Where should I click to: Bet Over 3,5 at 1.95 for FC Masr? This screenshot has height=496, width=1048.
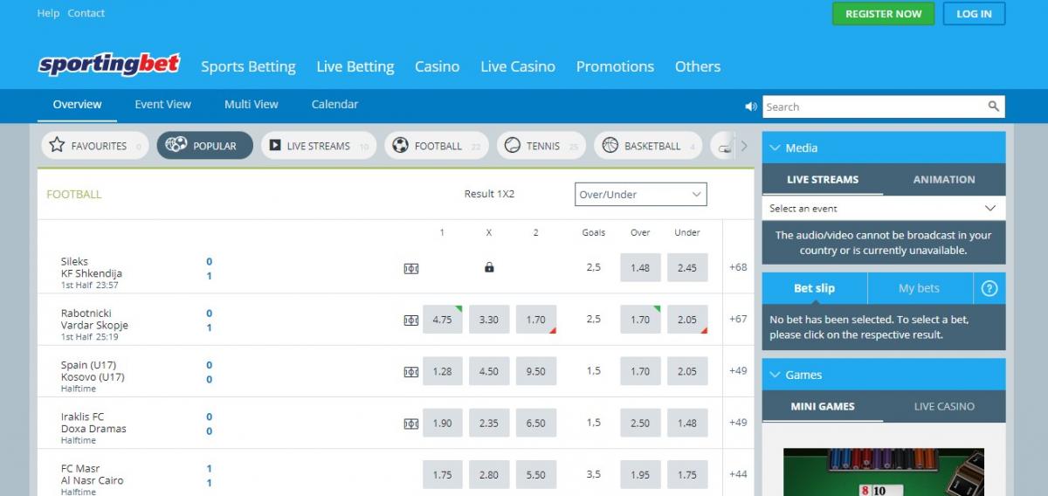coord(640,475)
